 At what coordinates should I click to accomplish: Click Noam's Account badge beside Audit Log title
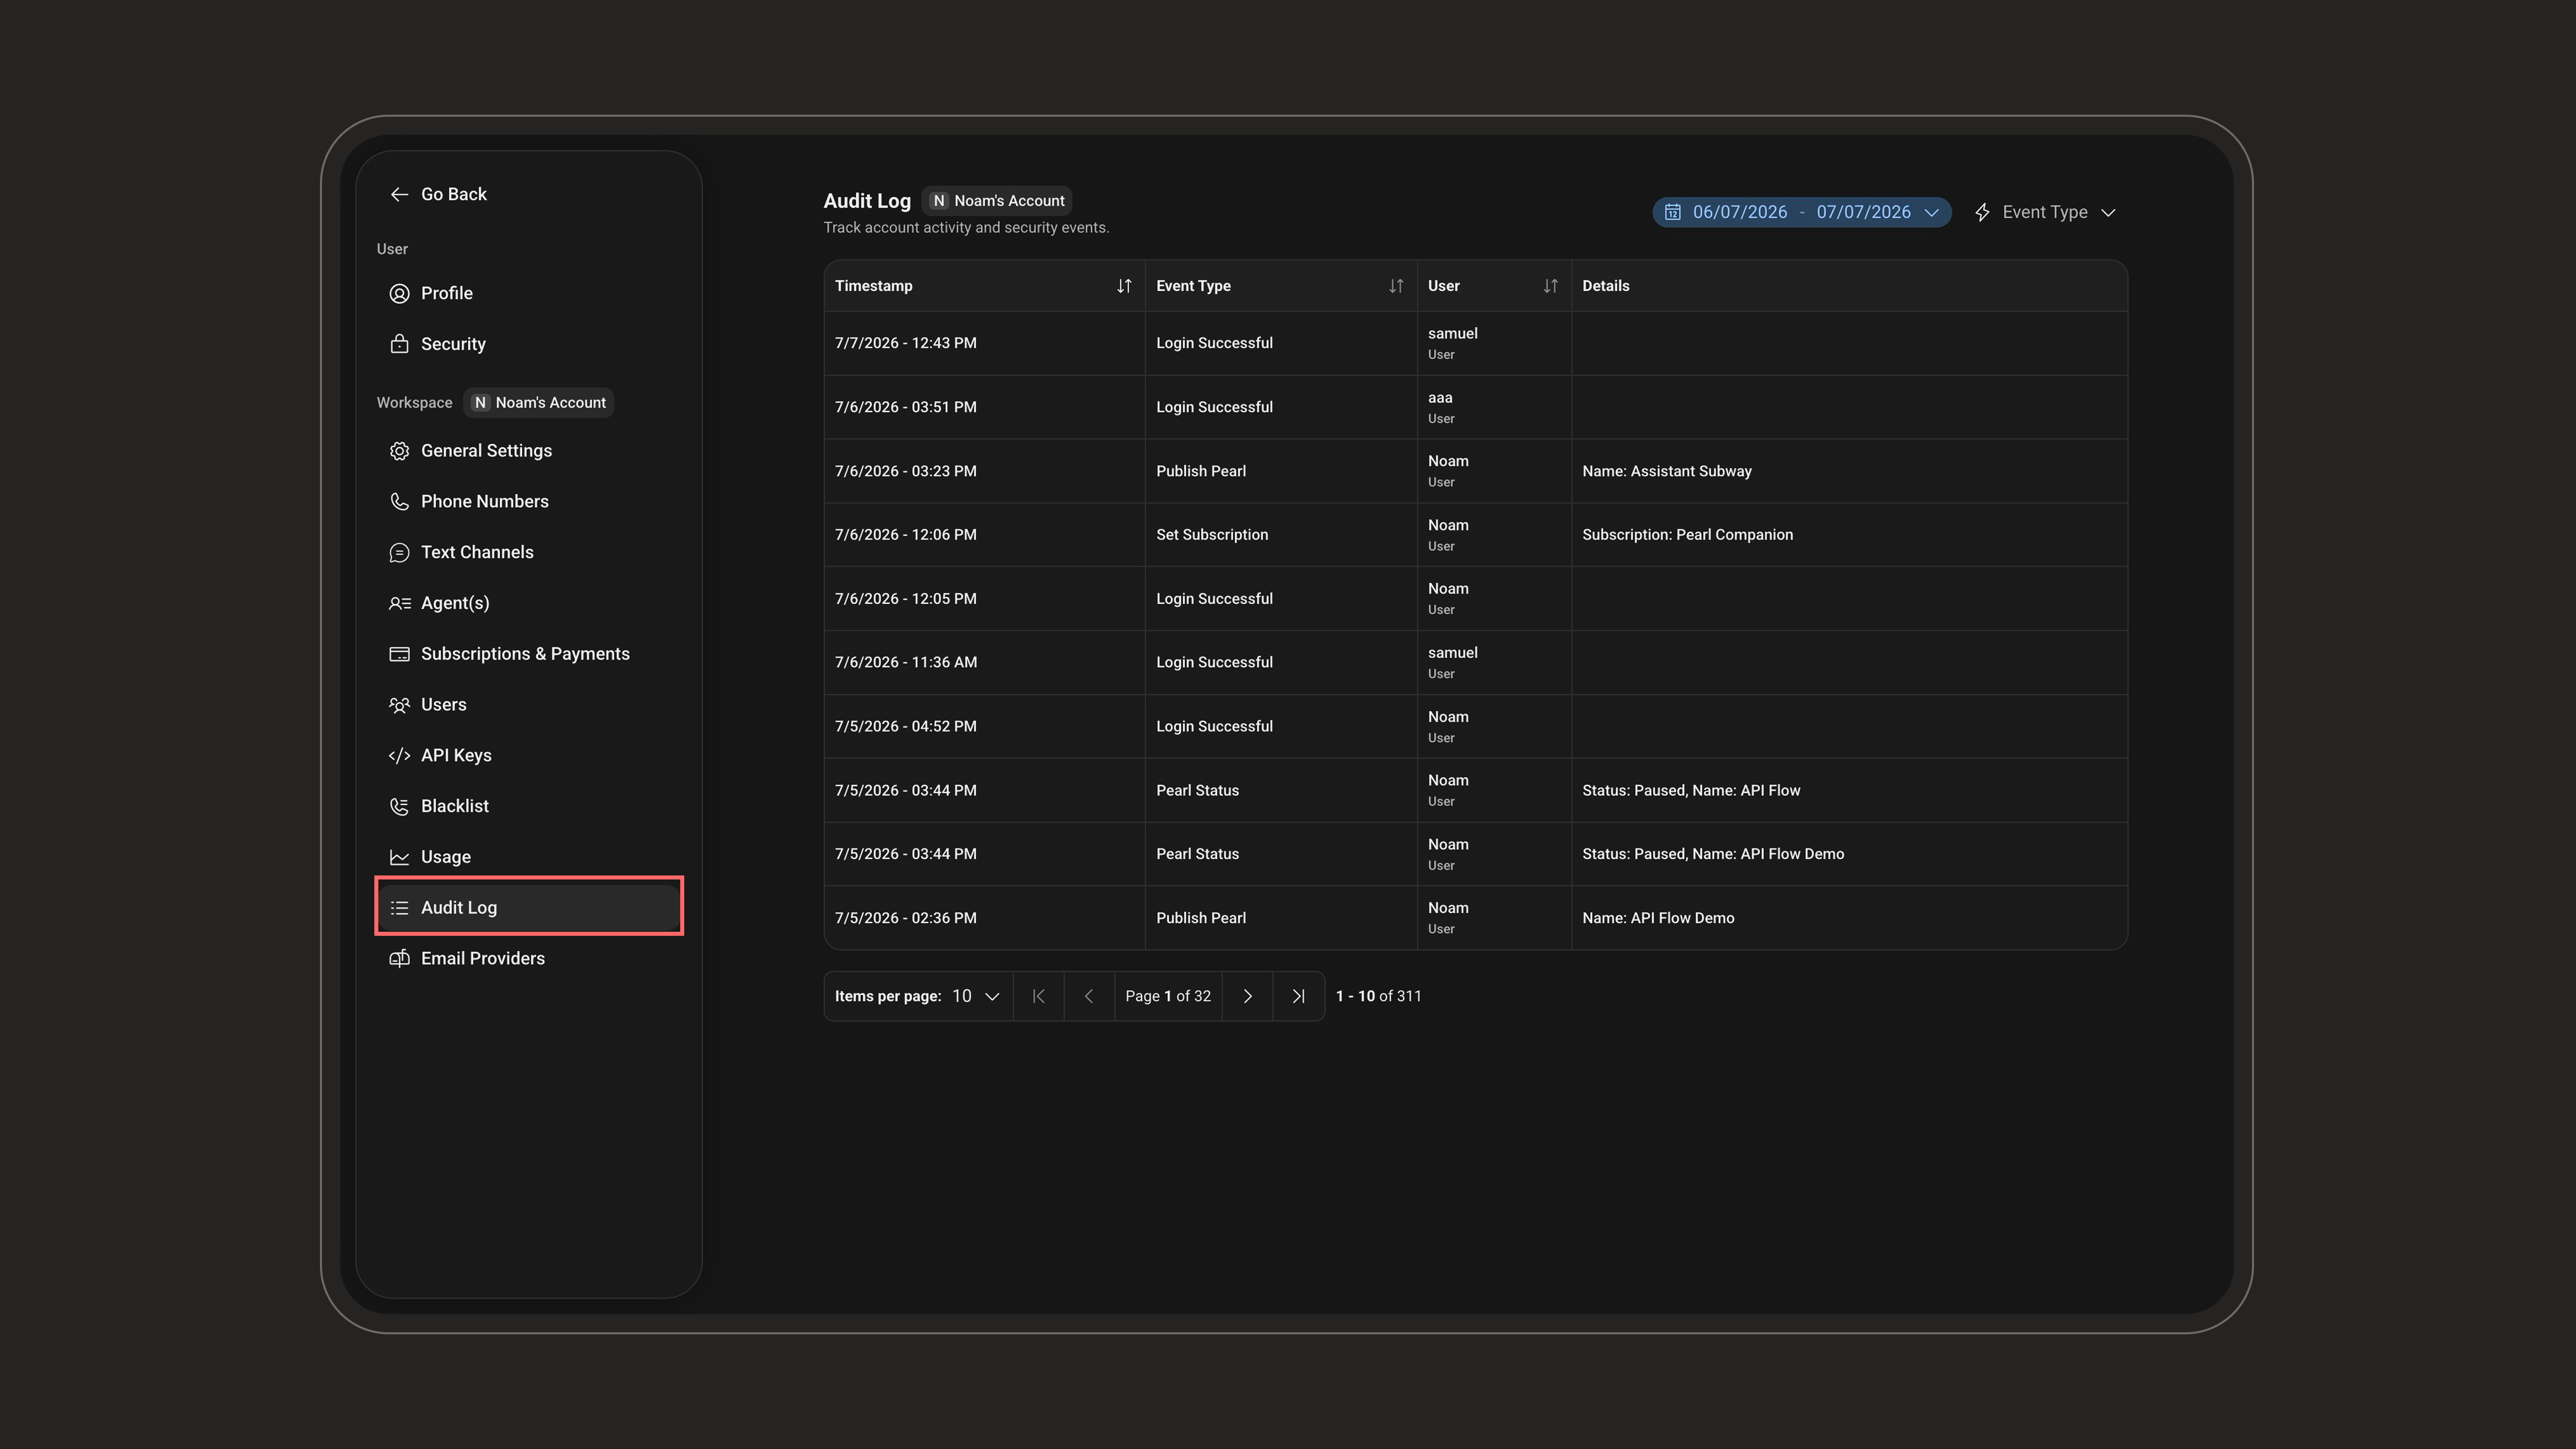point(997,201)
